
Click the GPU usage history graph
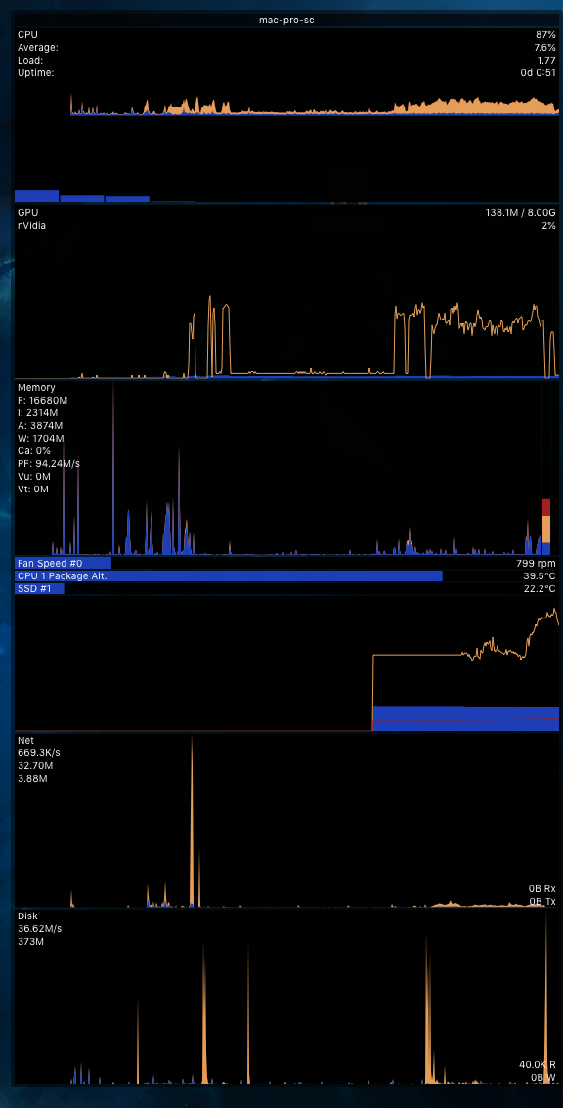tap(286, 338)
